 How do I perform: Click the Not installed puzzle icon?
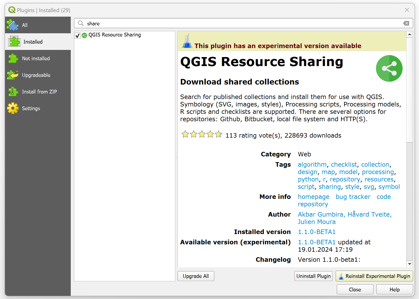pos(13,58)
